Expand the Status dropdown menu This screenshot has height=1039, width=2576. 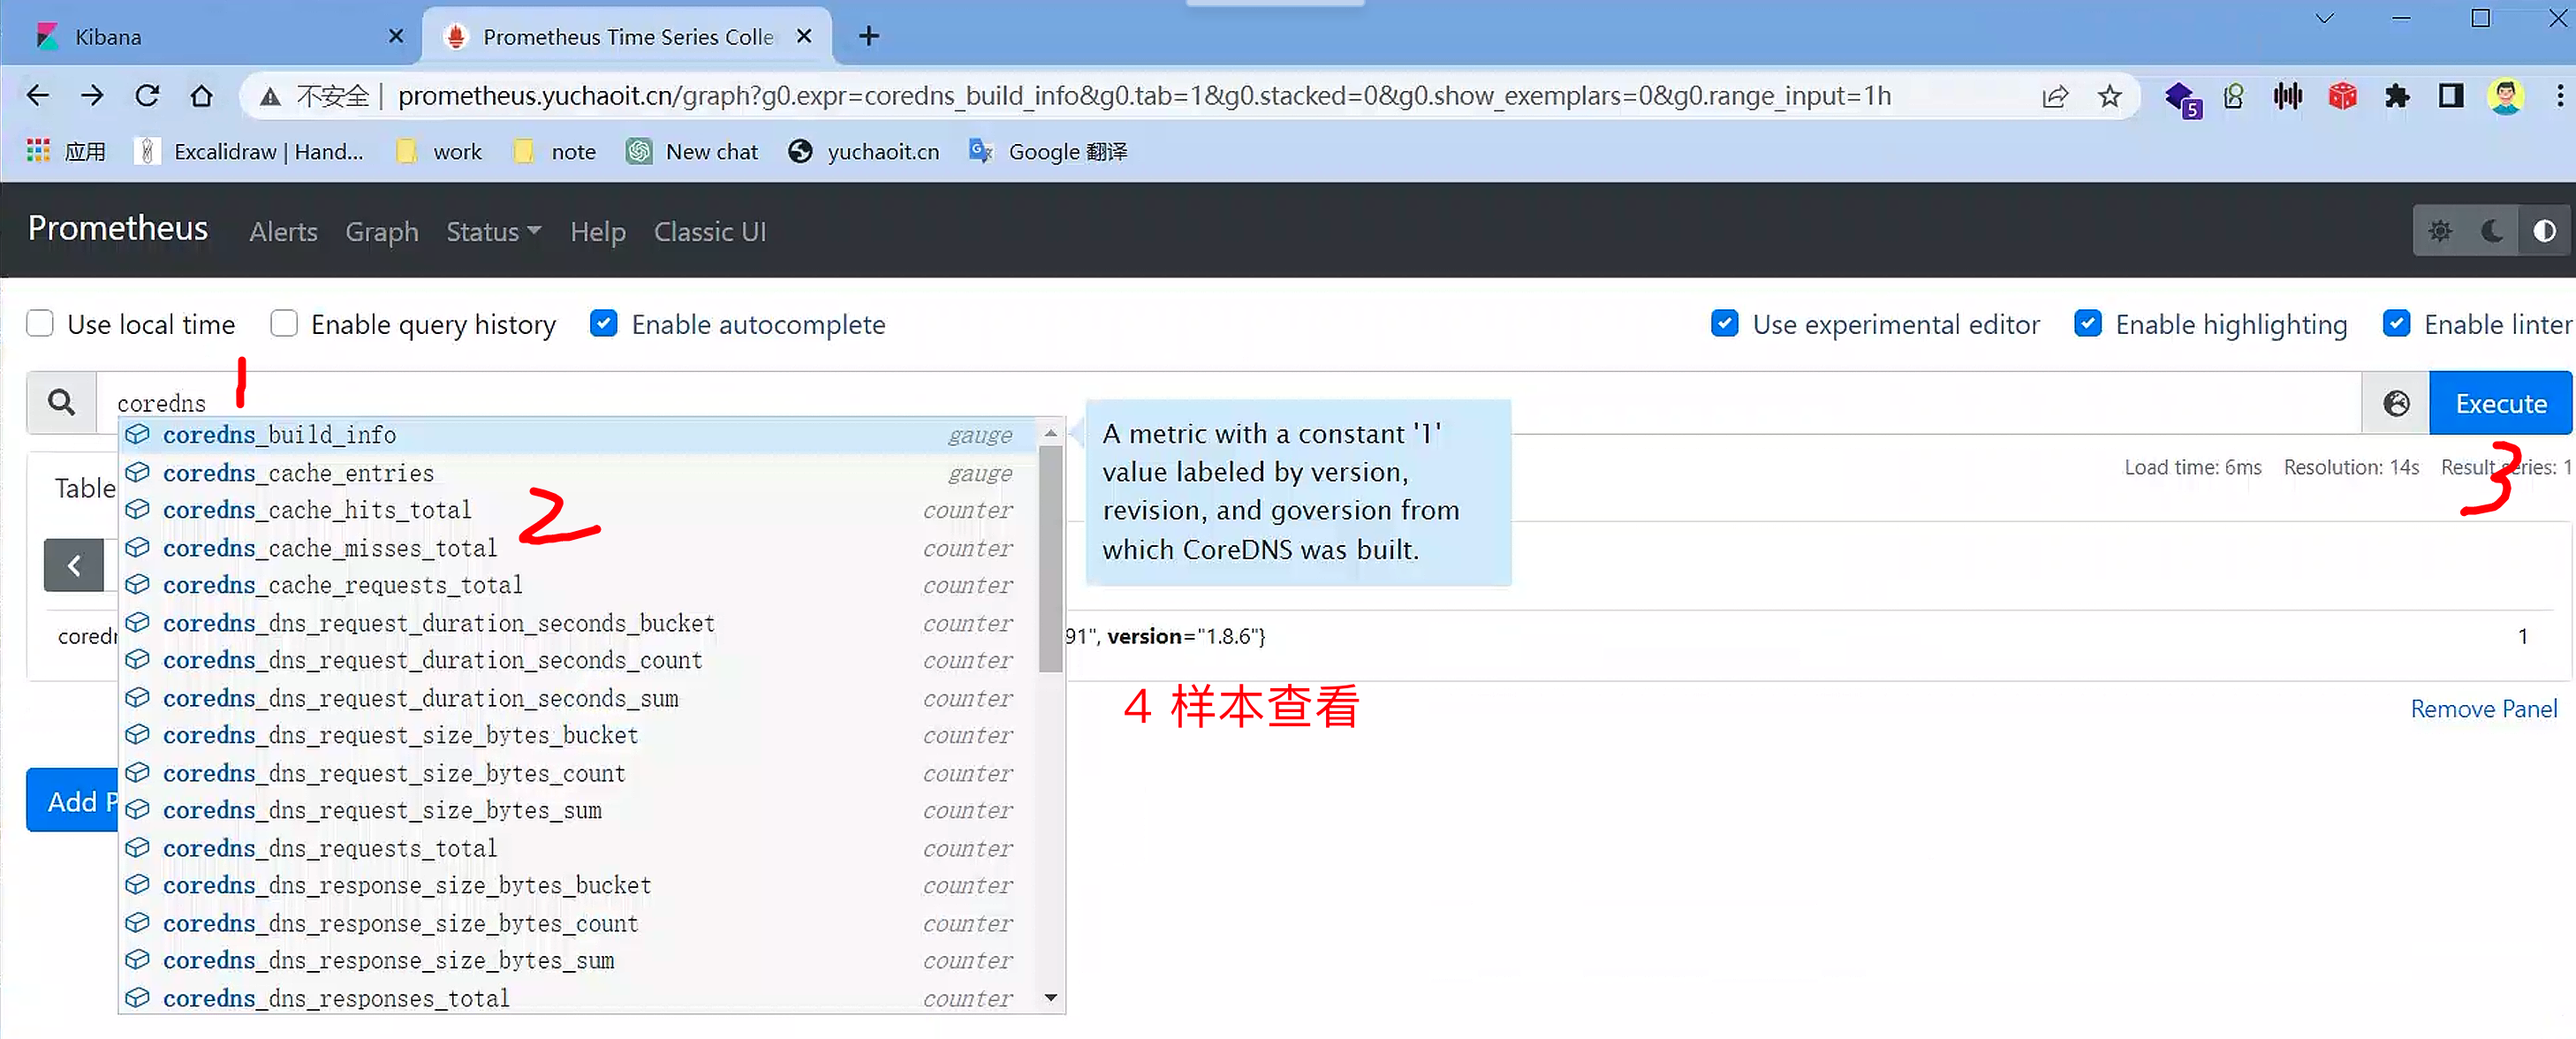[493, 232]
